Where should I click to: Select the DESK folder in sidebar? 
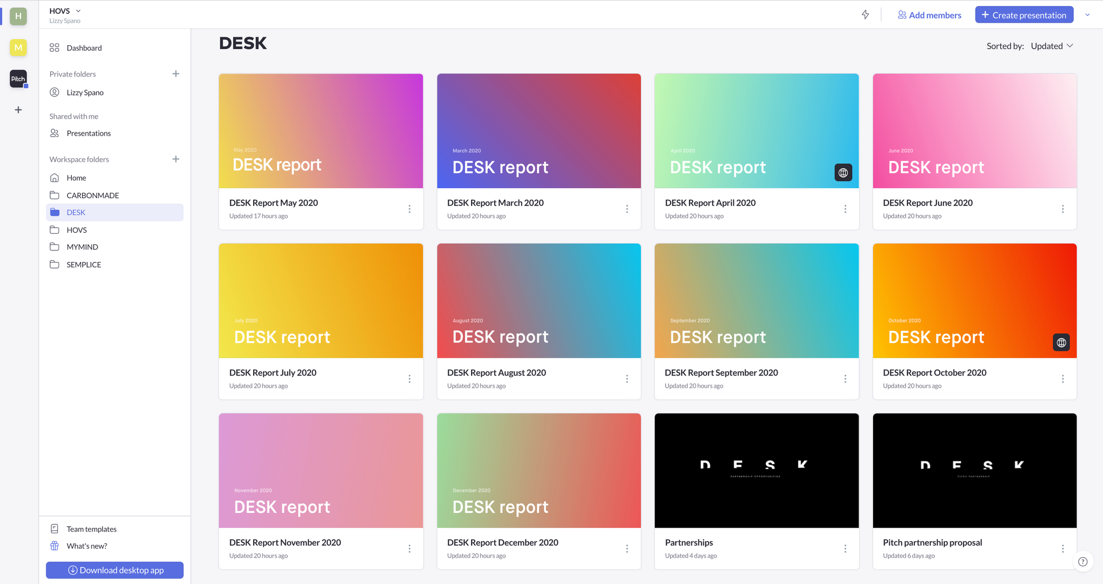click(115, 212)
